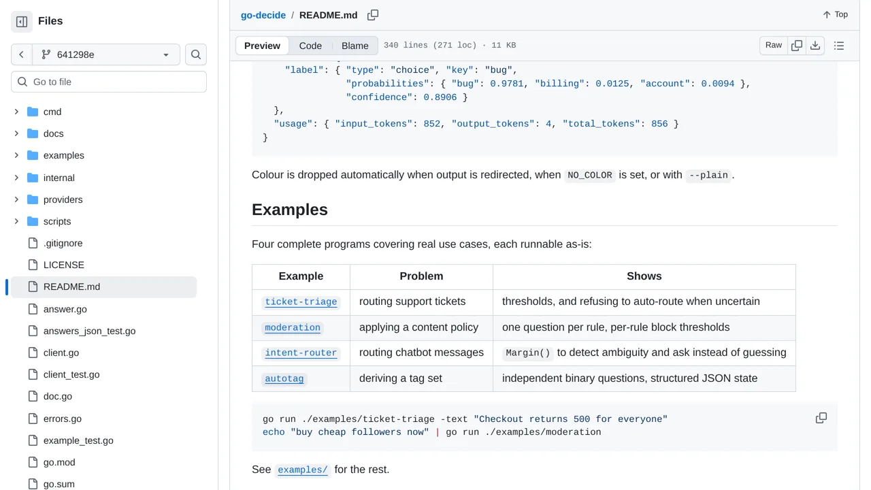The width and height of the screenshot is (871, 490).
Task: Copy the go run example code block
Action: (x=821, y=418)
